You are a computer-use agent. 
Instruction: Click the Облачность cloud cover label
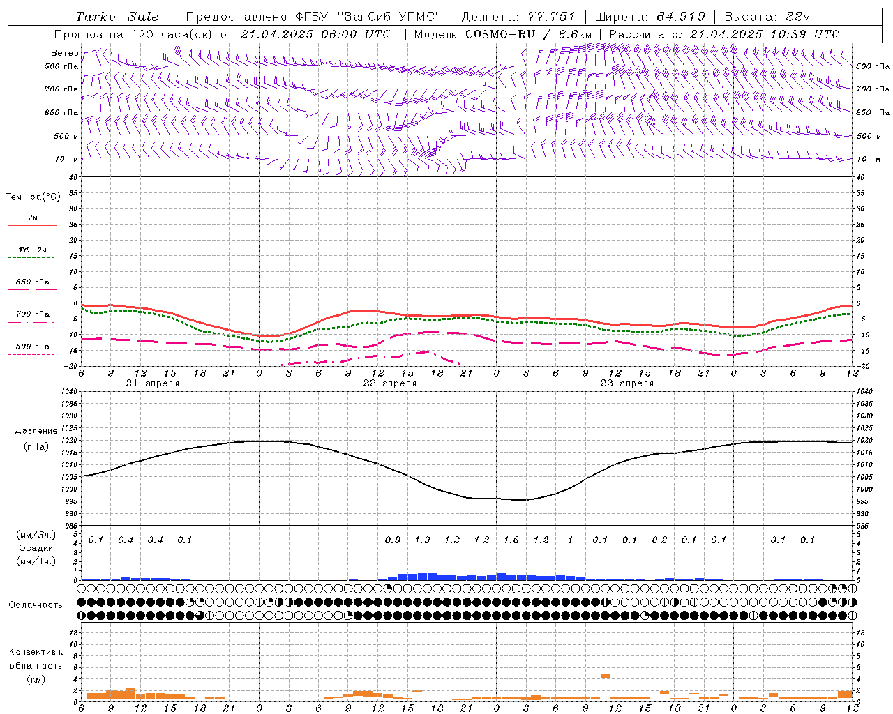[36, 605]
